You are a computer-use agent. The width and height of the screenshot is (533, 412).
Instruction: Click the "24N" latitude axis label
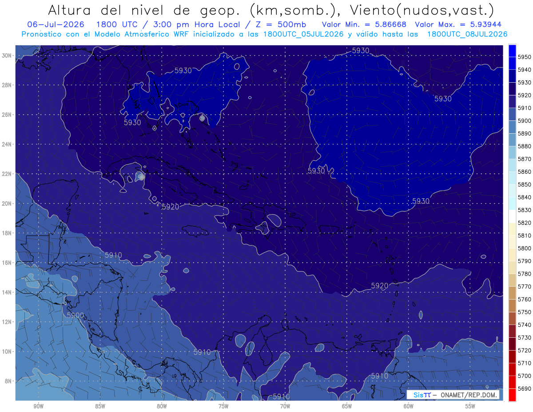click(7, 144)
